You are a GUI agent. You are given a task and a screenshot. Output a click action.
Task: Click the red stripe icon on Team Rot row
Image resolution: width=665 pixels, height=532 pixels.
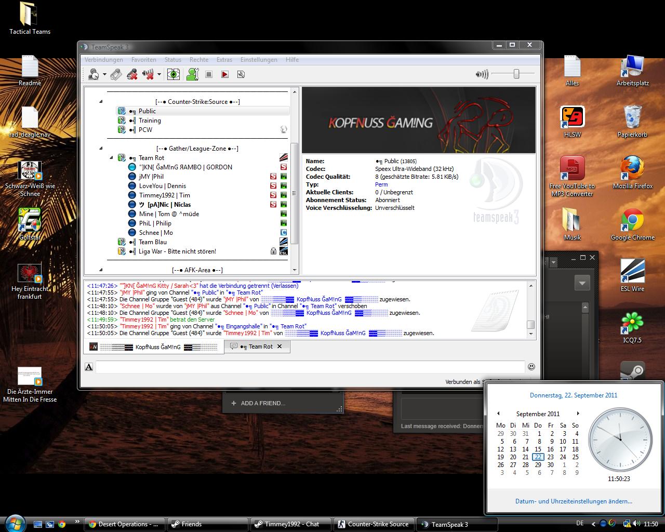point(284,158)
